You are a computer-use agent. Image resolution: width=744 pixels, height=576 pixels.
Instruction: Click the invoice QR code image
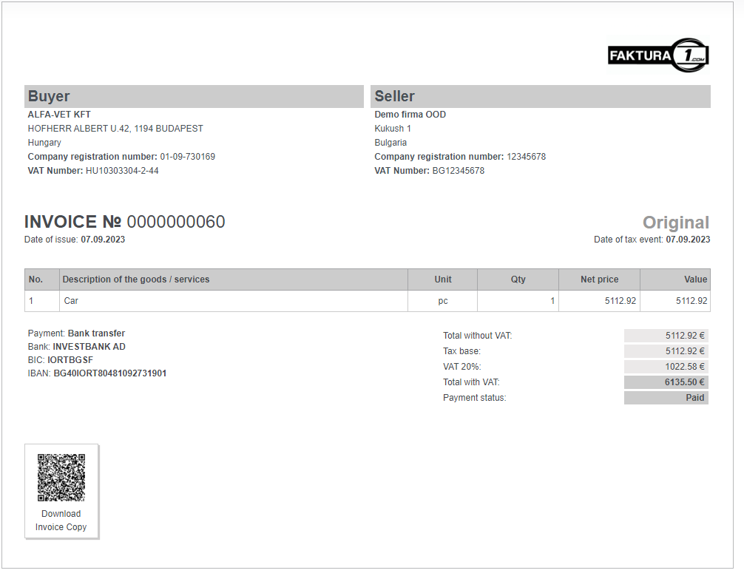(x=61, y=478)
